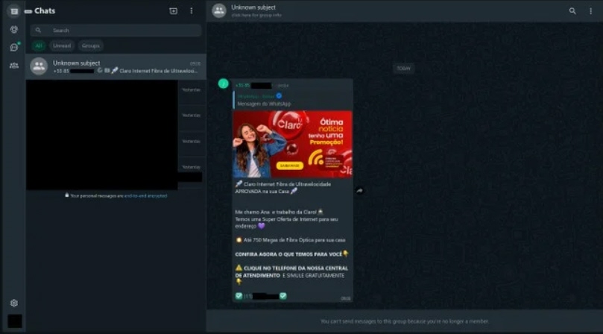Start a new chat with the plus icon

[x=174, y=10]
